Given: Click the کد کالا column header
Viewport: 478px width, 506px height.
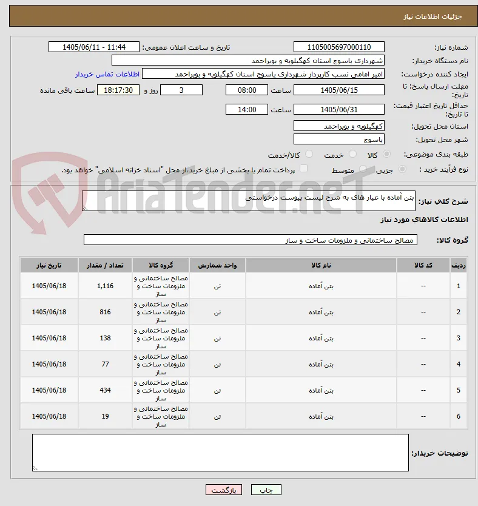Looking at the screenshot, I should [x=423, y=265].
